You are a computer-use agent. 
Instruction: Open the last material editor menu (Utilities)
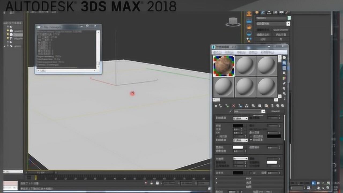[267, 53]
